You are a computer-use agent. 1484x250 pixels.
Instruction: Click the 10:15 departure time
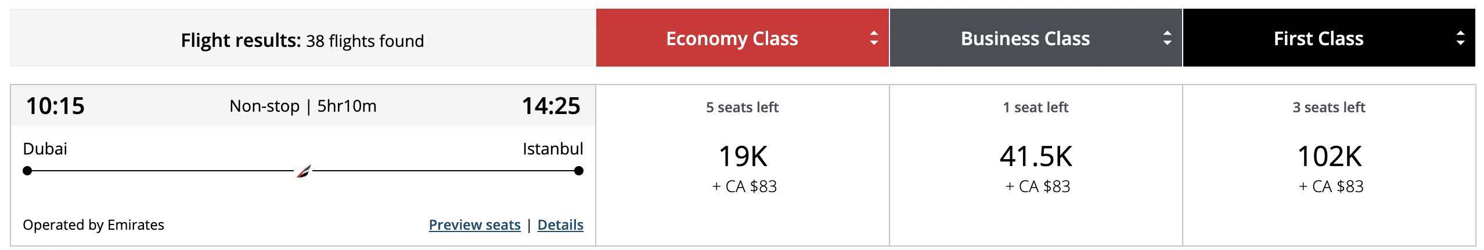55,106
